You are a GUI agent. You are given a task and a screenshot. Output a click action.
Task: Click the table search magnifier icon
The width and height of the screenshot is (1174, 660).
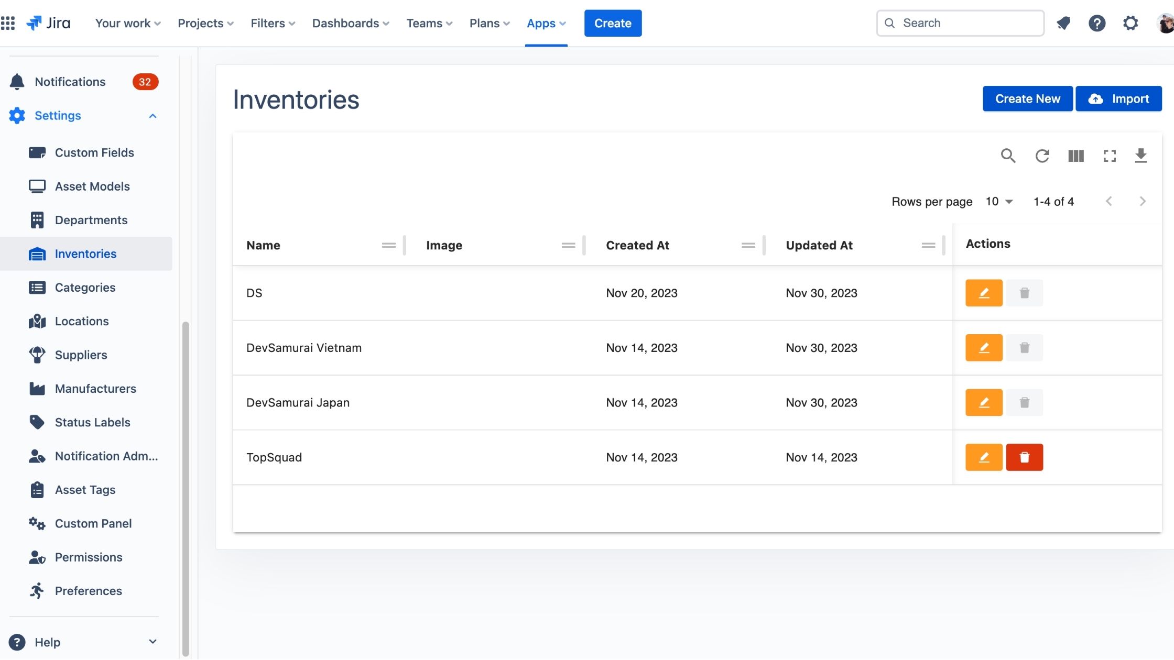[x=1008, y=156]
